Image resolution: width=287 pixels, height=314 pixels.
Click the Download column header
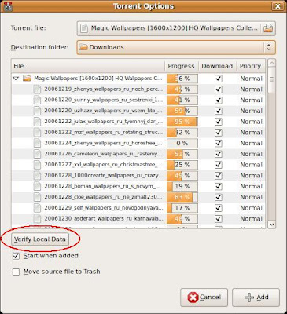tap(217, 66)
